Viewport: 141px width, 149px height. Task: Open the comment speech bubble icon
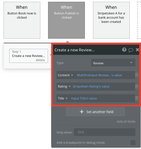(x=131, y=50)
